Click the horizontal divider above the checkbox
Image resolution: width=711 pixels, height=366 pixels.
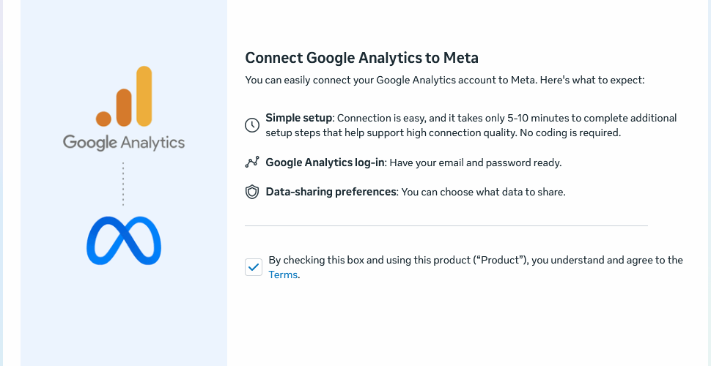coord(446,226)
